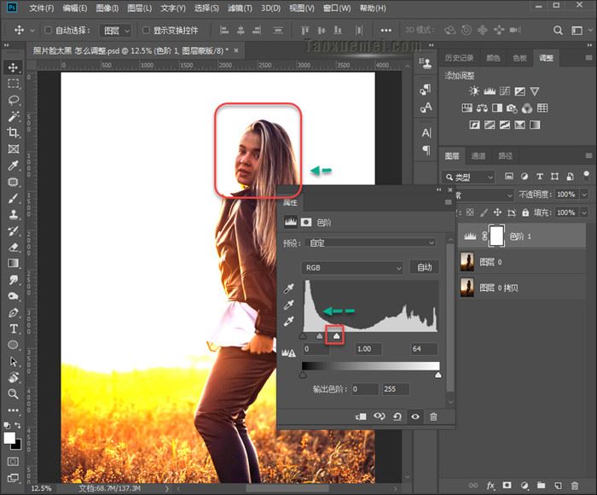Click the black point eyedropper in Levels
The height and width of the screenshot is (495, 597).
coord(288,289)
